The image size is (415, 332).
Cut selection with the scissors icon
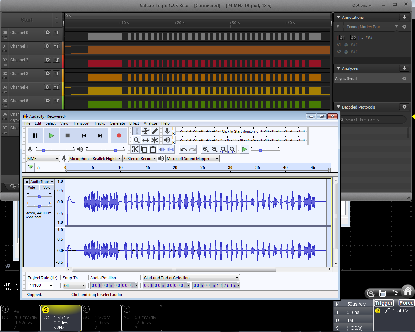135,149
